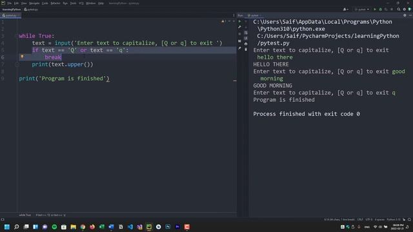The height and width of the screenshot is (232, 413).
Task: Open the Run menu in menu bar
Action: (x=65, y=3)
